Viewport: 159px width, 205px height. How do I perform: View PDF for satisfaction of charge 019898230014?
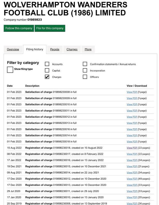[132, 135]
